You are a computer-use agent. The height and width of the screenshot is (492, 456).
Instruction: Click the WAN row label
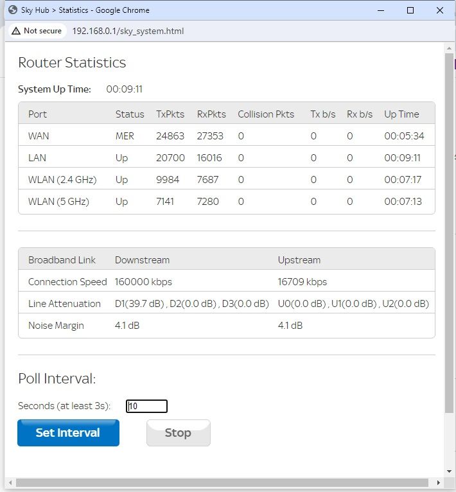coord(39,136)
